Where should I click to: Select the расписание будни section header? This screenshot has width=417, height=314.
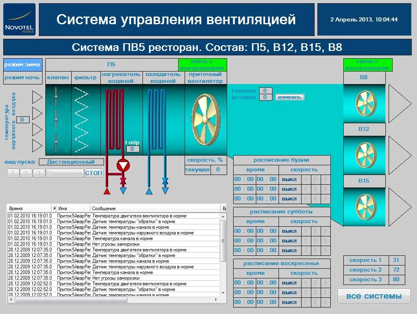(x=281, y=160)
